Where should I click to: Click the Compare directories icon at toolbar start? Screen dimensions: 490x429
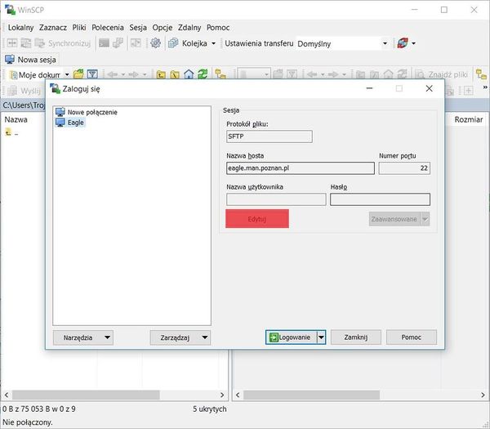pyautogui.click(x=12, y=43)
